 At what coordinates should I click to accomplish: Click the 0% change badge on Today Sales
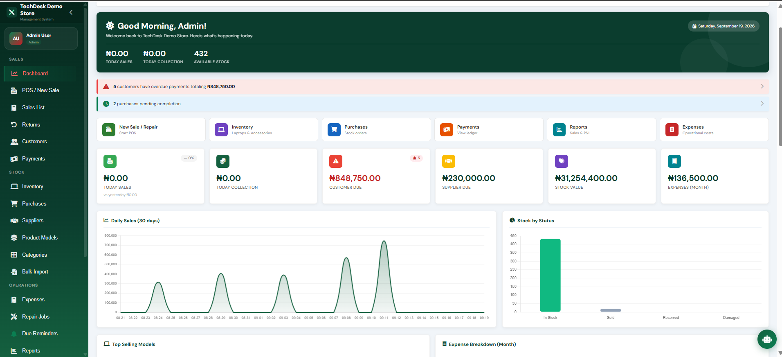click(189, 158)
